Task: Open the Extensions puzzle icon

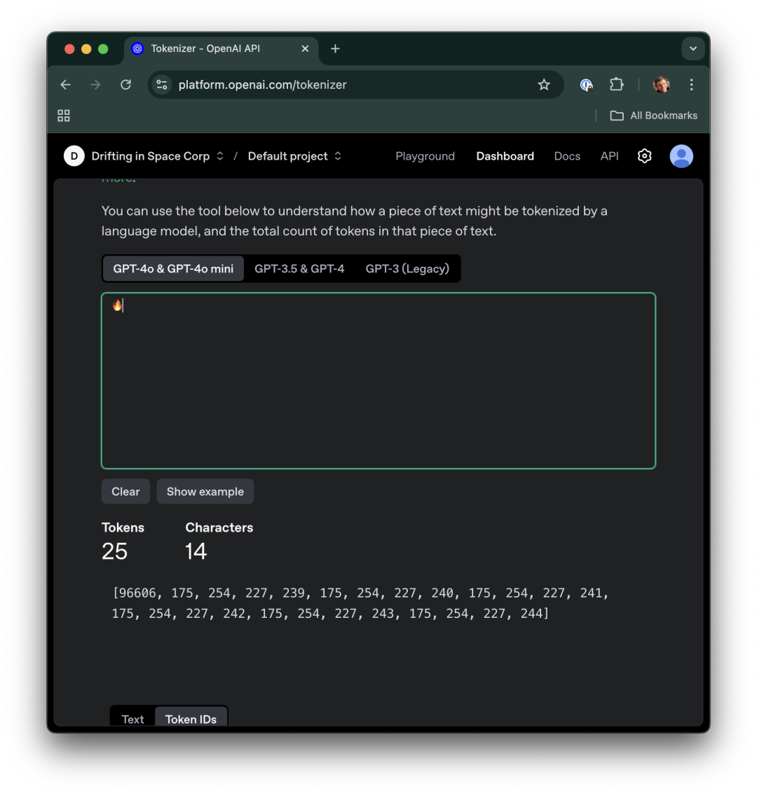Action: 616,85
